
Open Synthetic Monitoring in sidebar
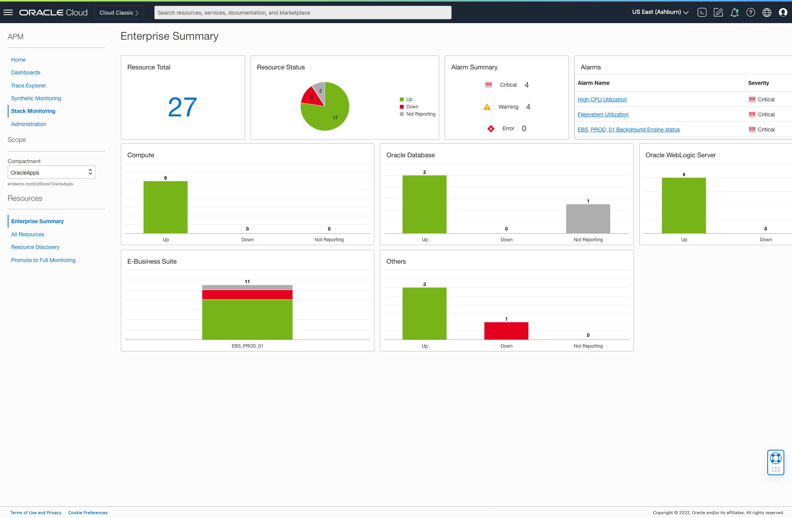(x=36, y=98)
